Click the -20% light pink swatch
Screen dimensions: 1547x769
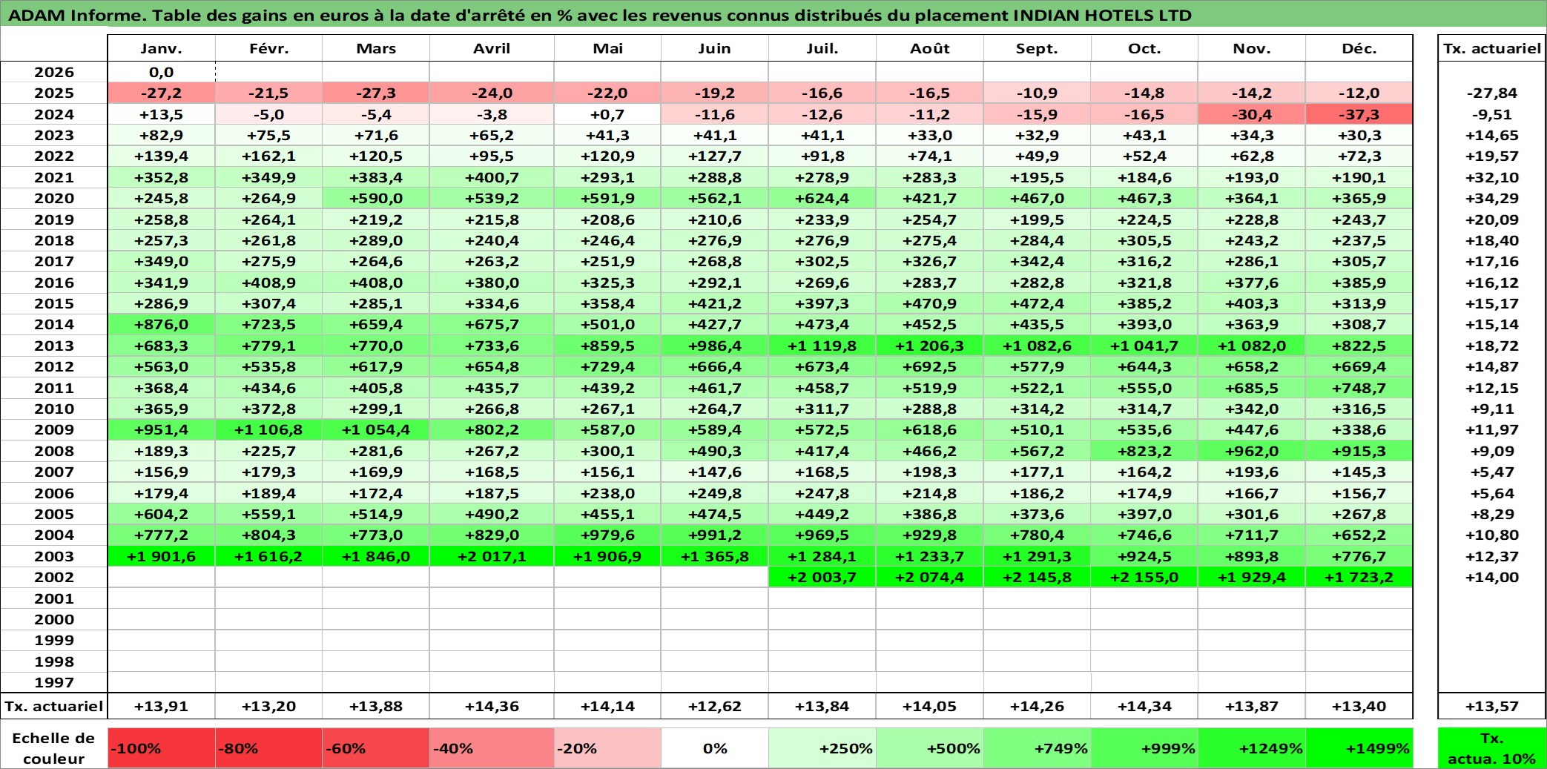tap(607, 748)
